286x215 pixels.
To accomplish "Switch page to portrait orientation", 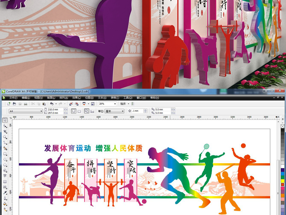I will [73, 111].
